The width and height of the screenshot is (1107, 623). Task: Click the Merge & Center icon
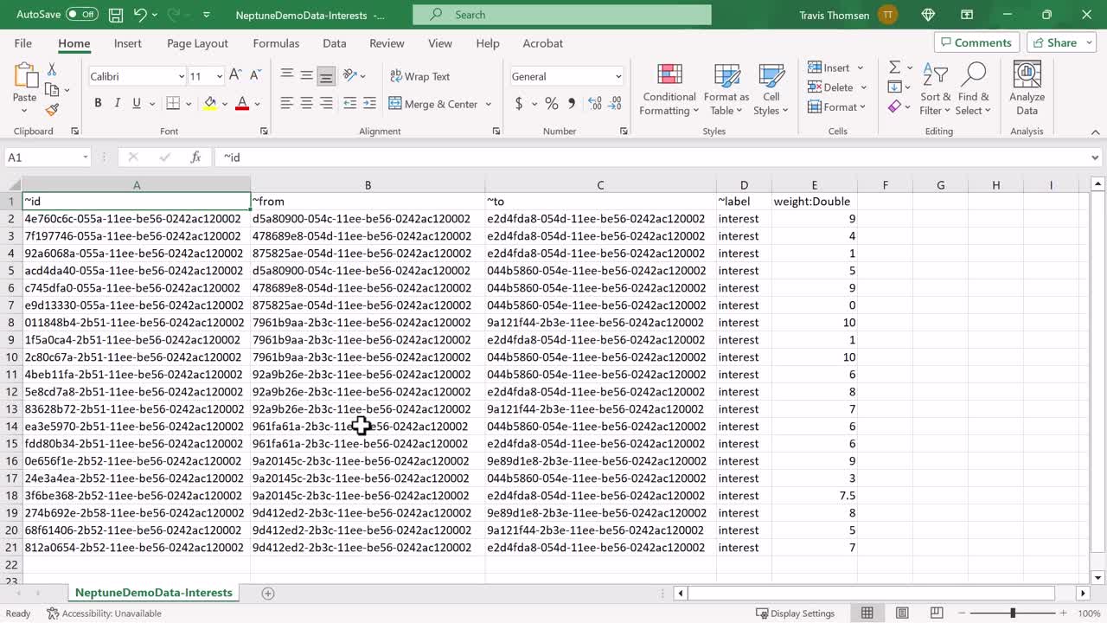pos(396,104)
